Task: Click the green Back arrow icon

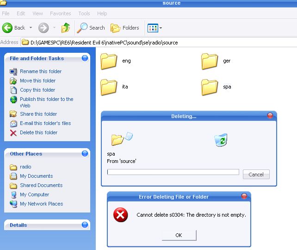Action: [x=7, y=28]
